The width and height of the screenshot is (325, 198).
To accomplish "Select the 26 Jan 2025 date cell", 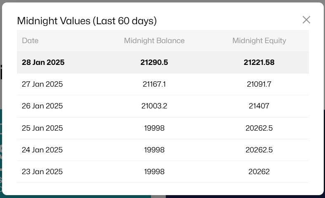I will click(42, 106).
